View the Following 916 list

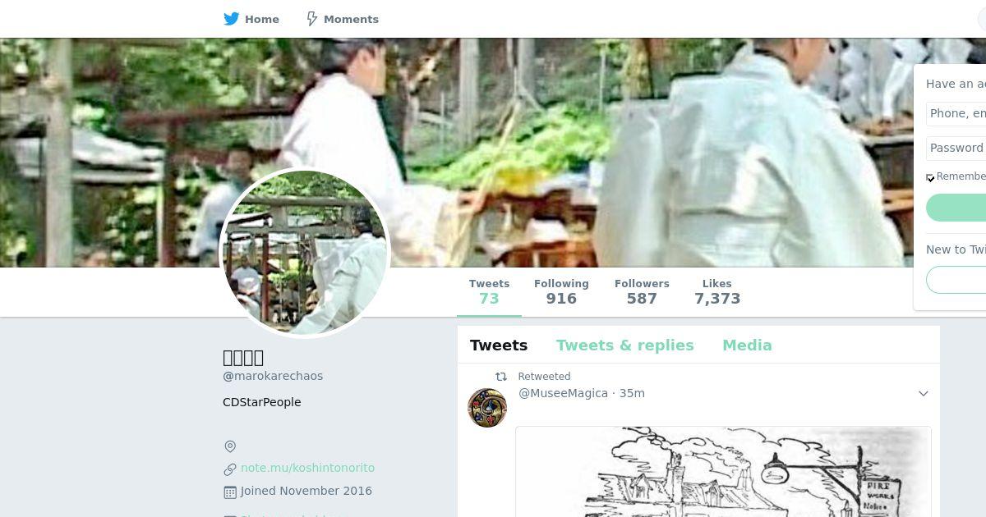coord(561,291)
